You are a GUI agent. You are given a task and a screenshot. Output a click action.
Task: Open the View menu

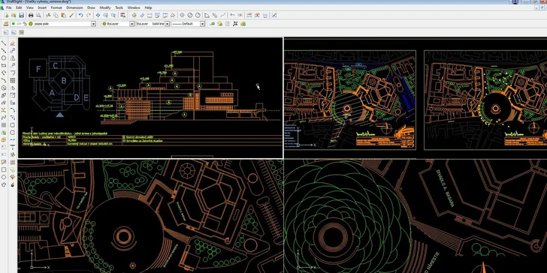pyautogui.click(x=30, y=7)
